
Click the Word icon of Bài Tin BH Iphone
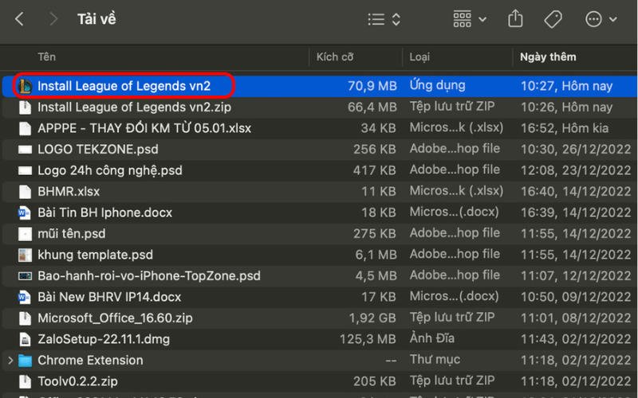pos(25,213)
